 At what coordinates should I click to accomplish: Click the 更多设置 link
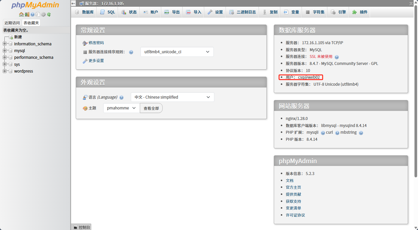tap(96, 61)
